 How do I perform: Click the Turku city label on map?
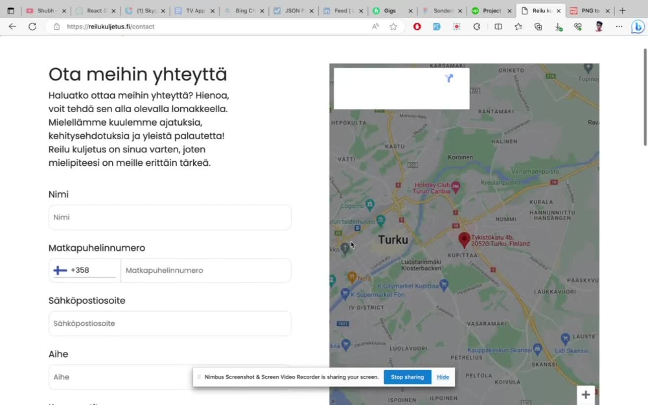click(x=393, y=240)
